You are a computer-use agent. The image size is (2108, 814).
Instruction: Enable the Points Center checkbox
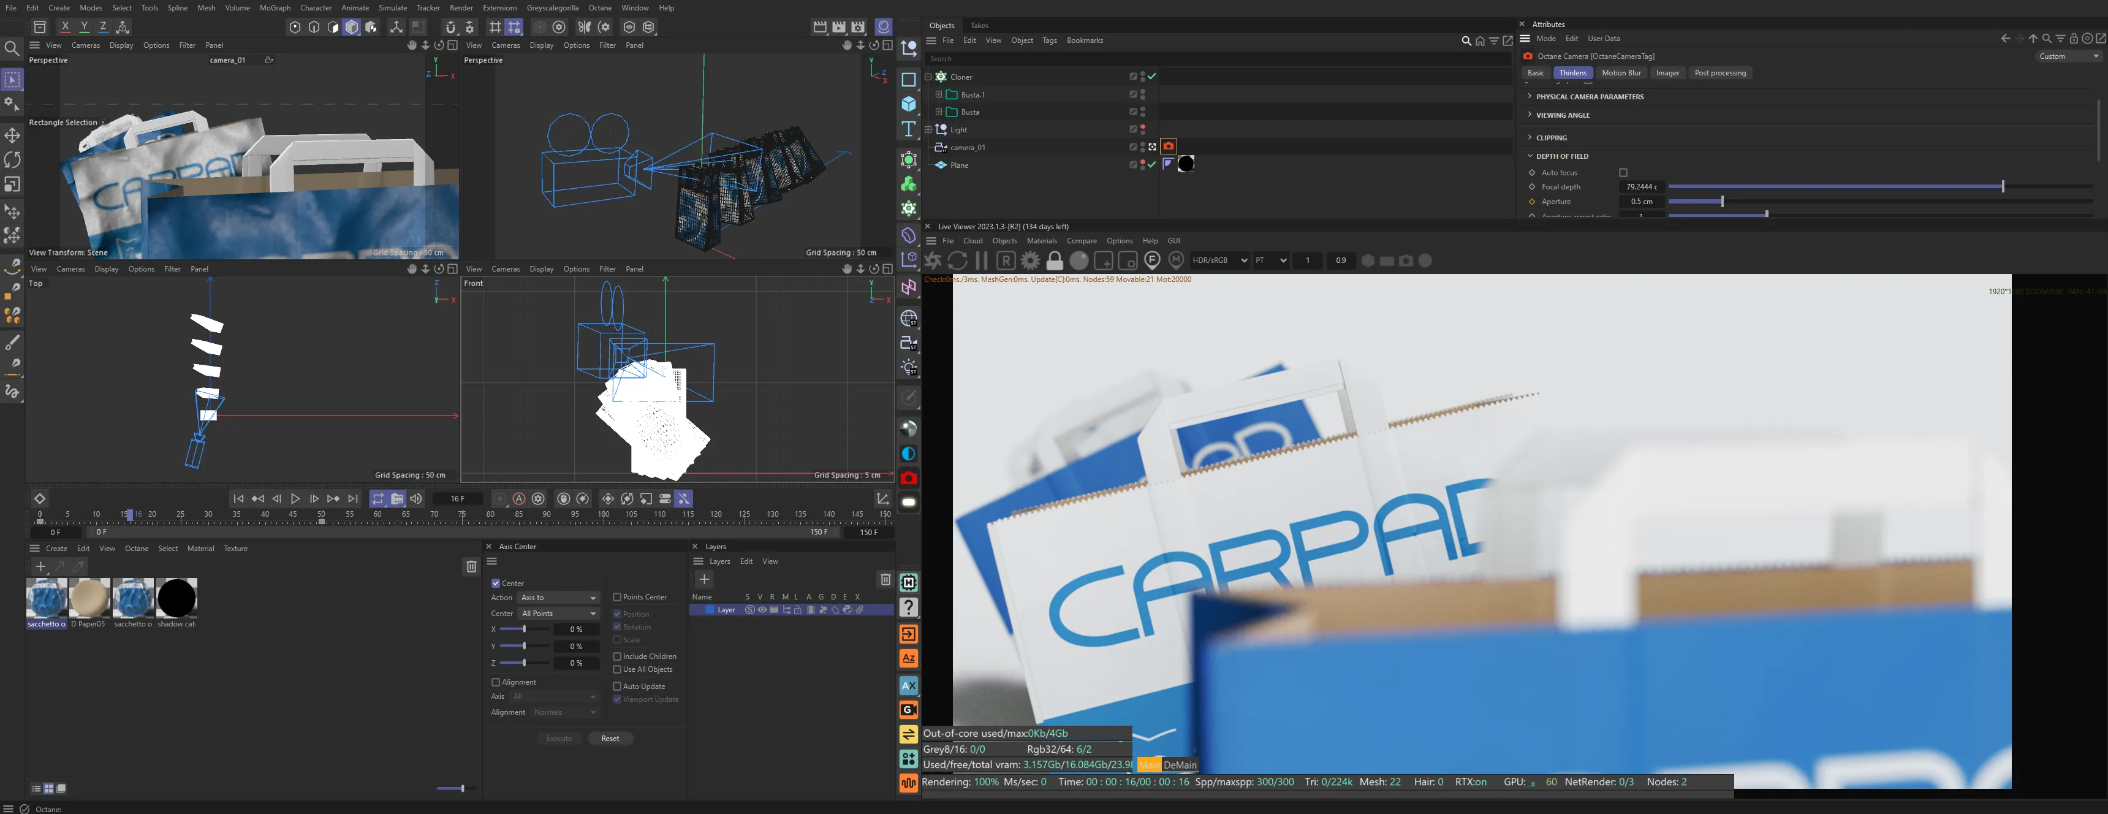(617, 597)
